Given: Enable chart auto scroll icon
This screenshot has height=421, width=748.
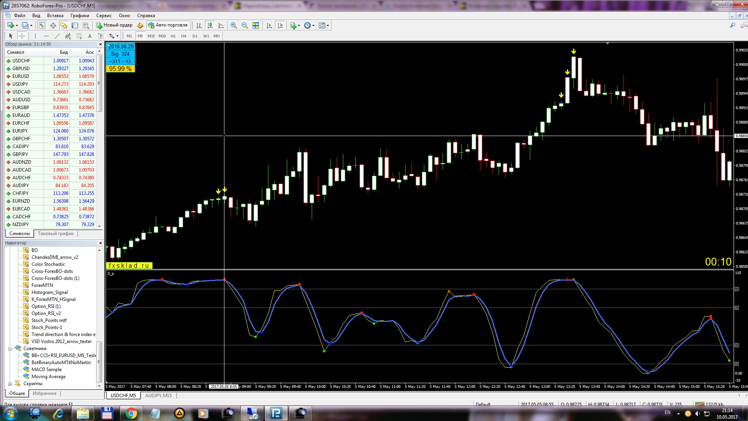Looking at the screenshot, I should tap(269, 25).
